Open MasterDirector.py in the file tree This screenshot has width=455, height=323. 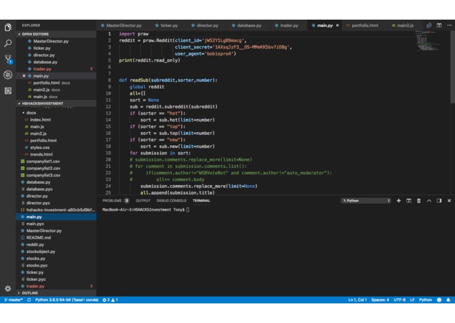point(56,231)
